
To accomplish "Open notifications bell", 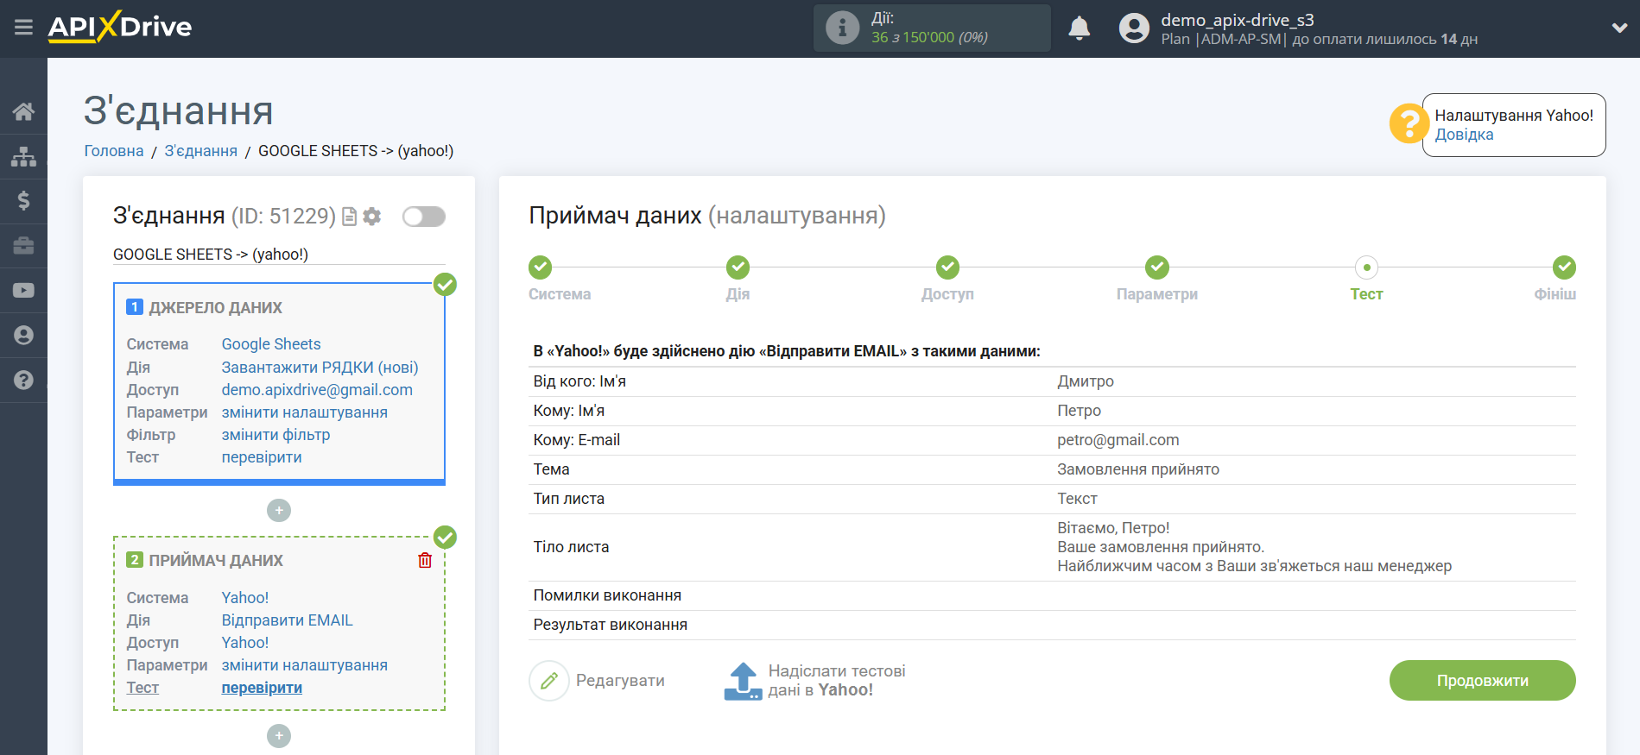I will coord(1079,28).
